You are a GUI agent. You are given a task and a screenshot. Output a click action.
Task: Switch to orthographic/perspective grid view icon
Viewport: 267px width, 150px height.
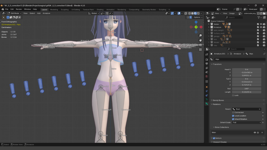pyautogui.click(x=200, y=49)
